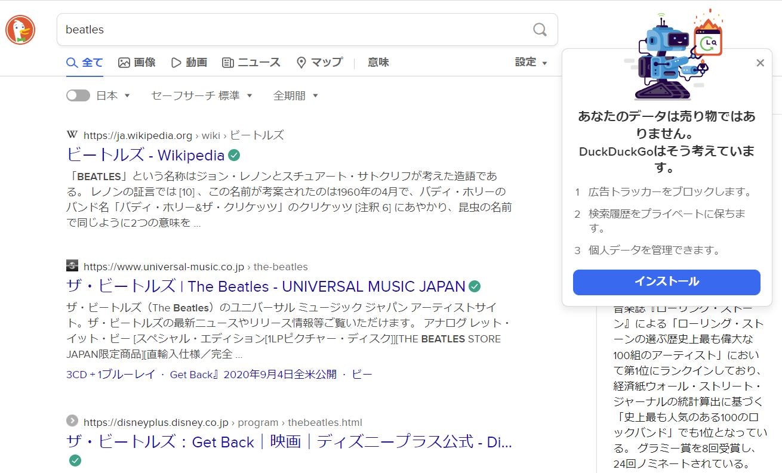This screenshot has height=473, width=782.
Task: Click the インストール install button
Action: click(666, 282)
